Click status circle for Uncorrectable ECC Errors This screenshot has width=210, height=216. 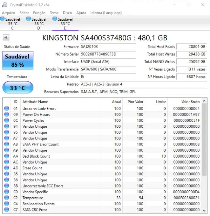(7, 186)
